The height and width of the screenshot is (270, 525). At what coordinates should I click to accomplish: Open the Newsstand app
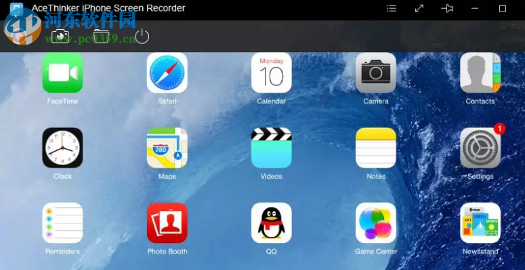[480, 223]
